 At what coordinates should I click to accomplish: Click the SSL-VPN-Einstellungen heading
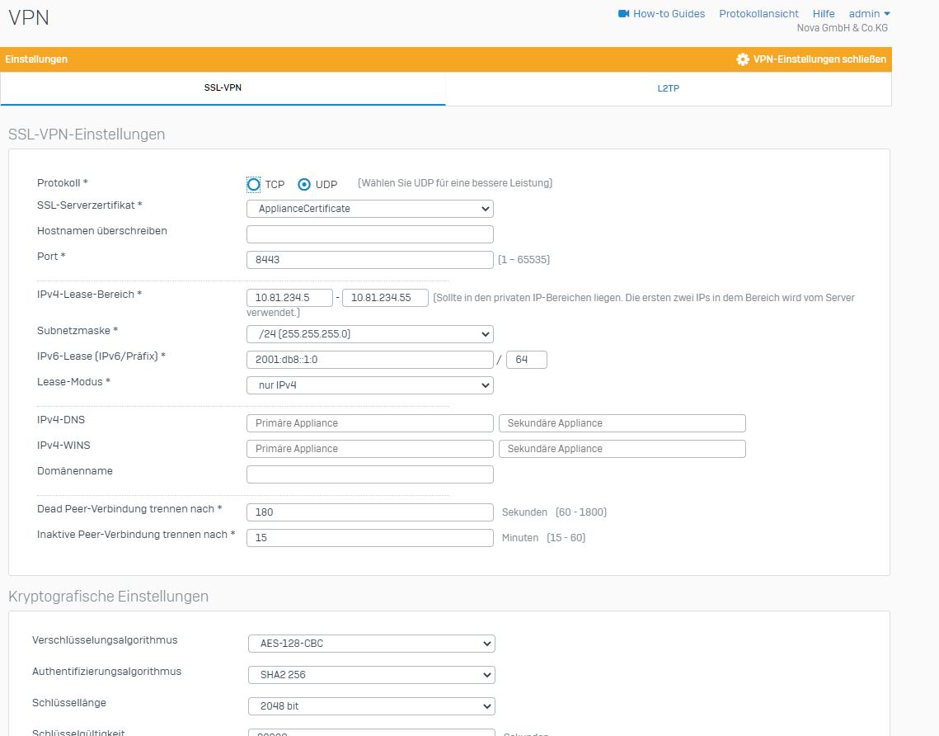pos(87,134)
